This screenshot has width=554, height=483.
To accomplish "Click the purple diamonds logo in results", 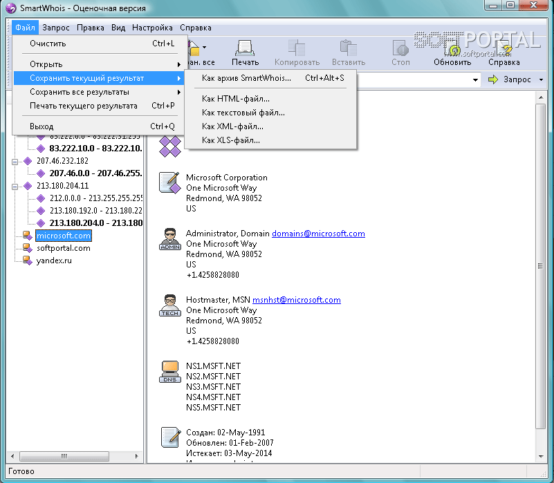I will [x=170, y=146].
